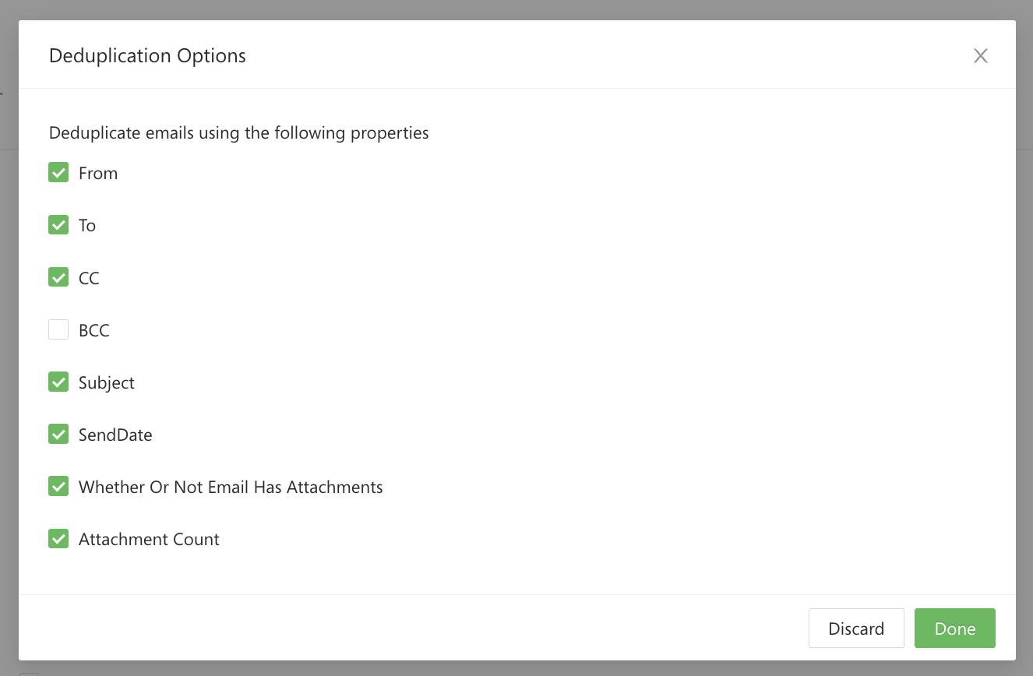Close the Deduplication Options dialog with X

(x=980, y=56)
